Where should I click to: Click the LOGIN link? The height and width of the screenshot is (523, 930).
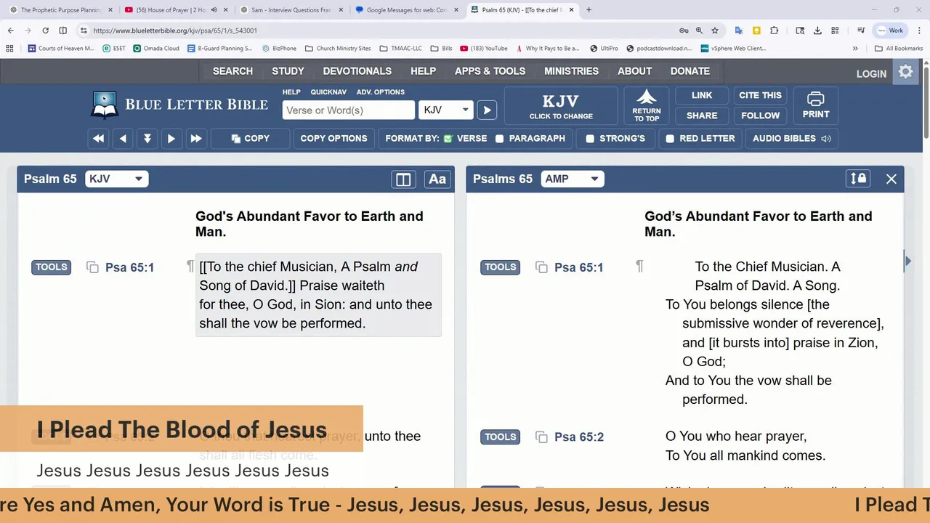871,74
